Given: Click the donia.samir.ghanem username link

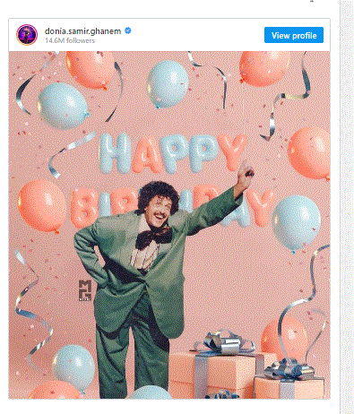Looking at the screenshot, I should coord(82,31).
